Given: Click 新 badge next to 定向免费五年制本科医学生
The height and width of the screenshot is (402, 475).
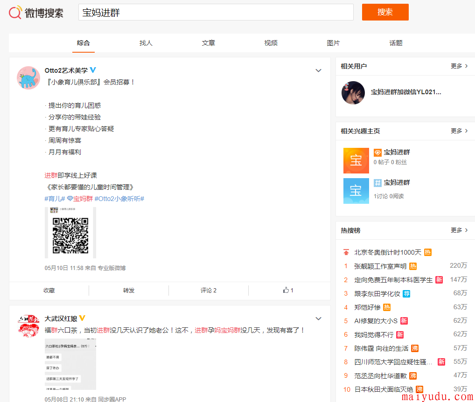Looking at the screenshot, I should (x=439, y=280).
